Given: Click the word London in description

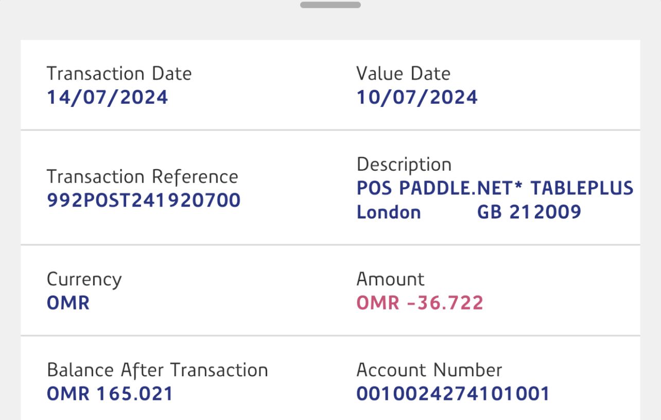Looking at the screenshot, I should (389, 212).
